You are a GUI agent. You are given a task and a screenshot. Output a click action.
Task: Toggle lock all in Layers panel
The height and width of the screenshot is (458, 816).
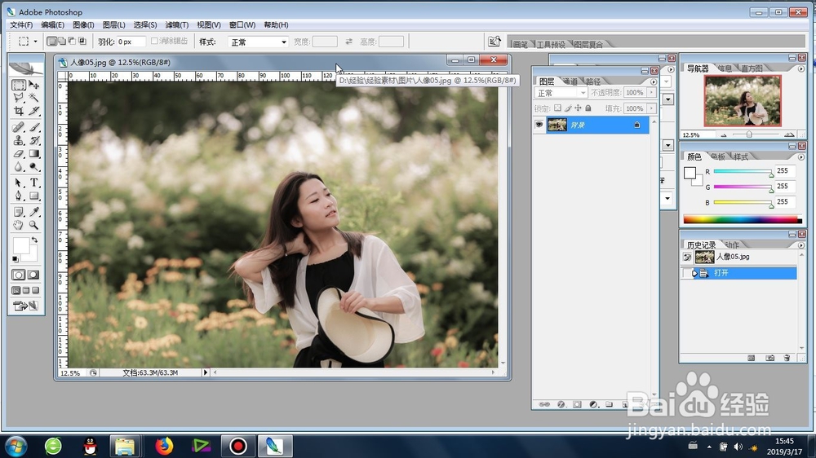(588, 108)
